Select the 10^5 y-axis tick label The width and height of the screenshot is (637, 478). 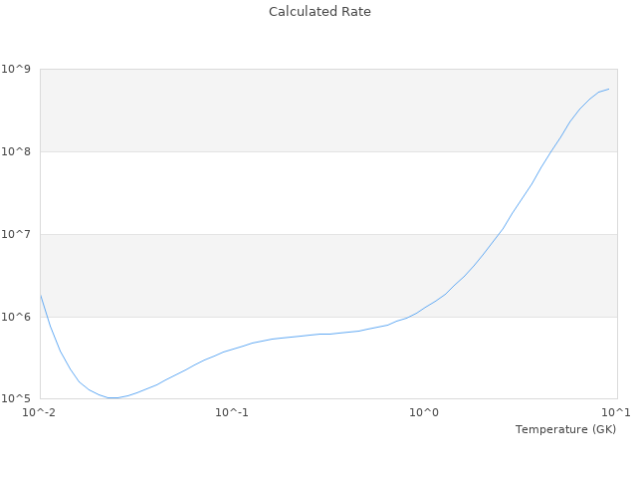pyautogui.click(x=19, y=399)
